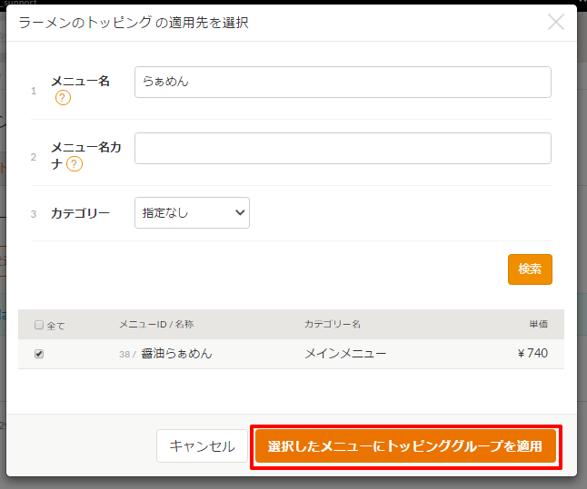Check the 全て select-all checkbox
Image resolution: width=587 pixels, height=489 pixels.
click(x=39, y=325)
